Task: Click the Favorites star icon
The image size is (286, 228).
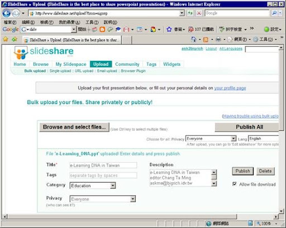Action: pyautogui.click(x=6, y=39)
